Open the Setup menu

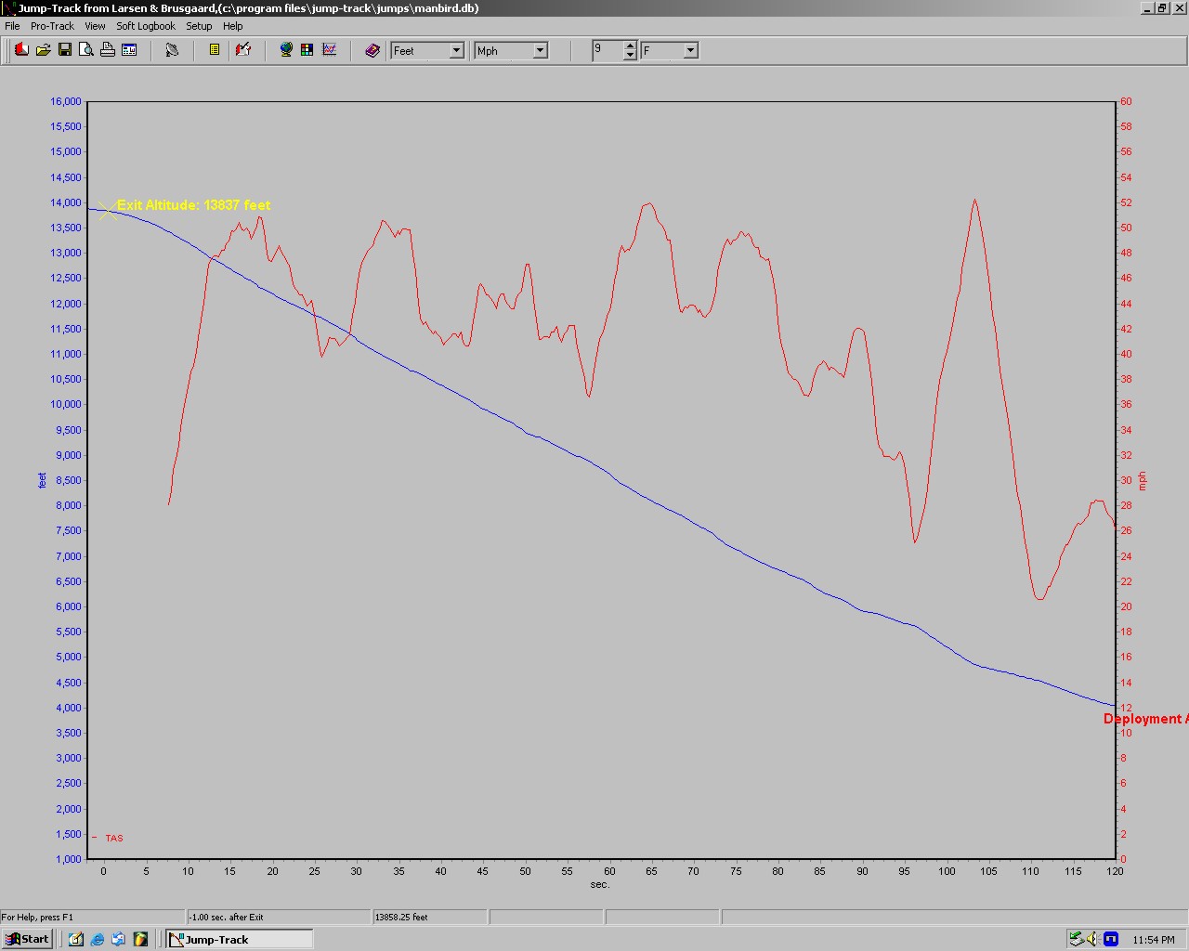pyautogui.click(x=199, y=26)
